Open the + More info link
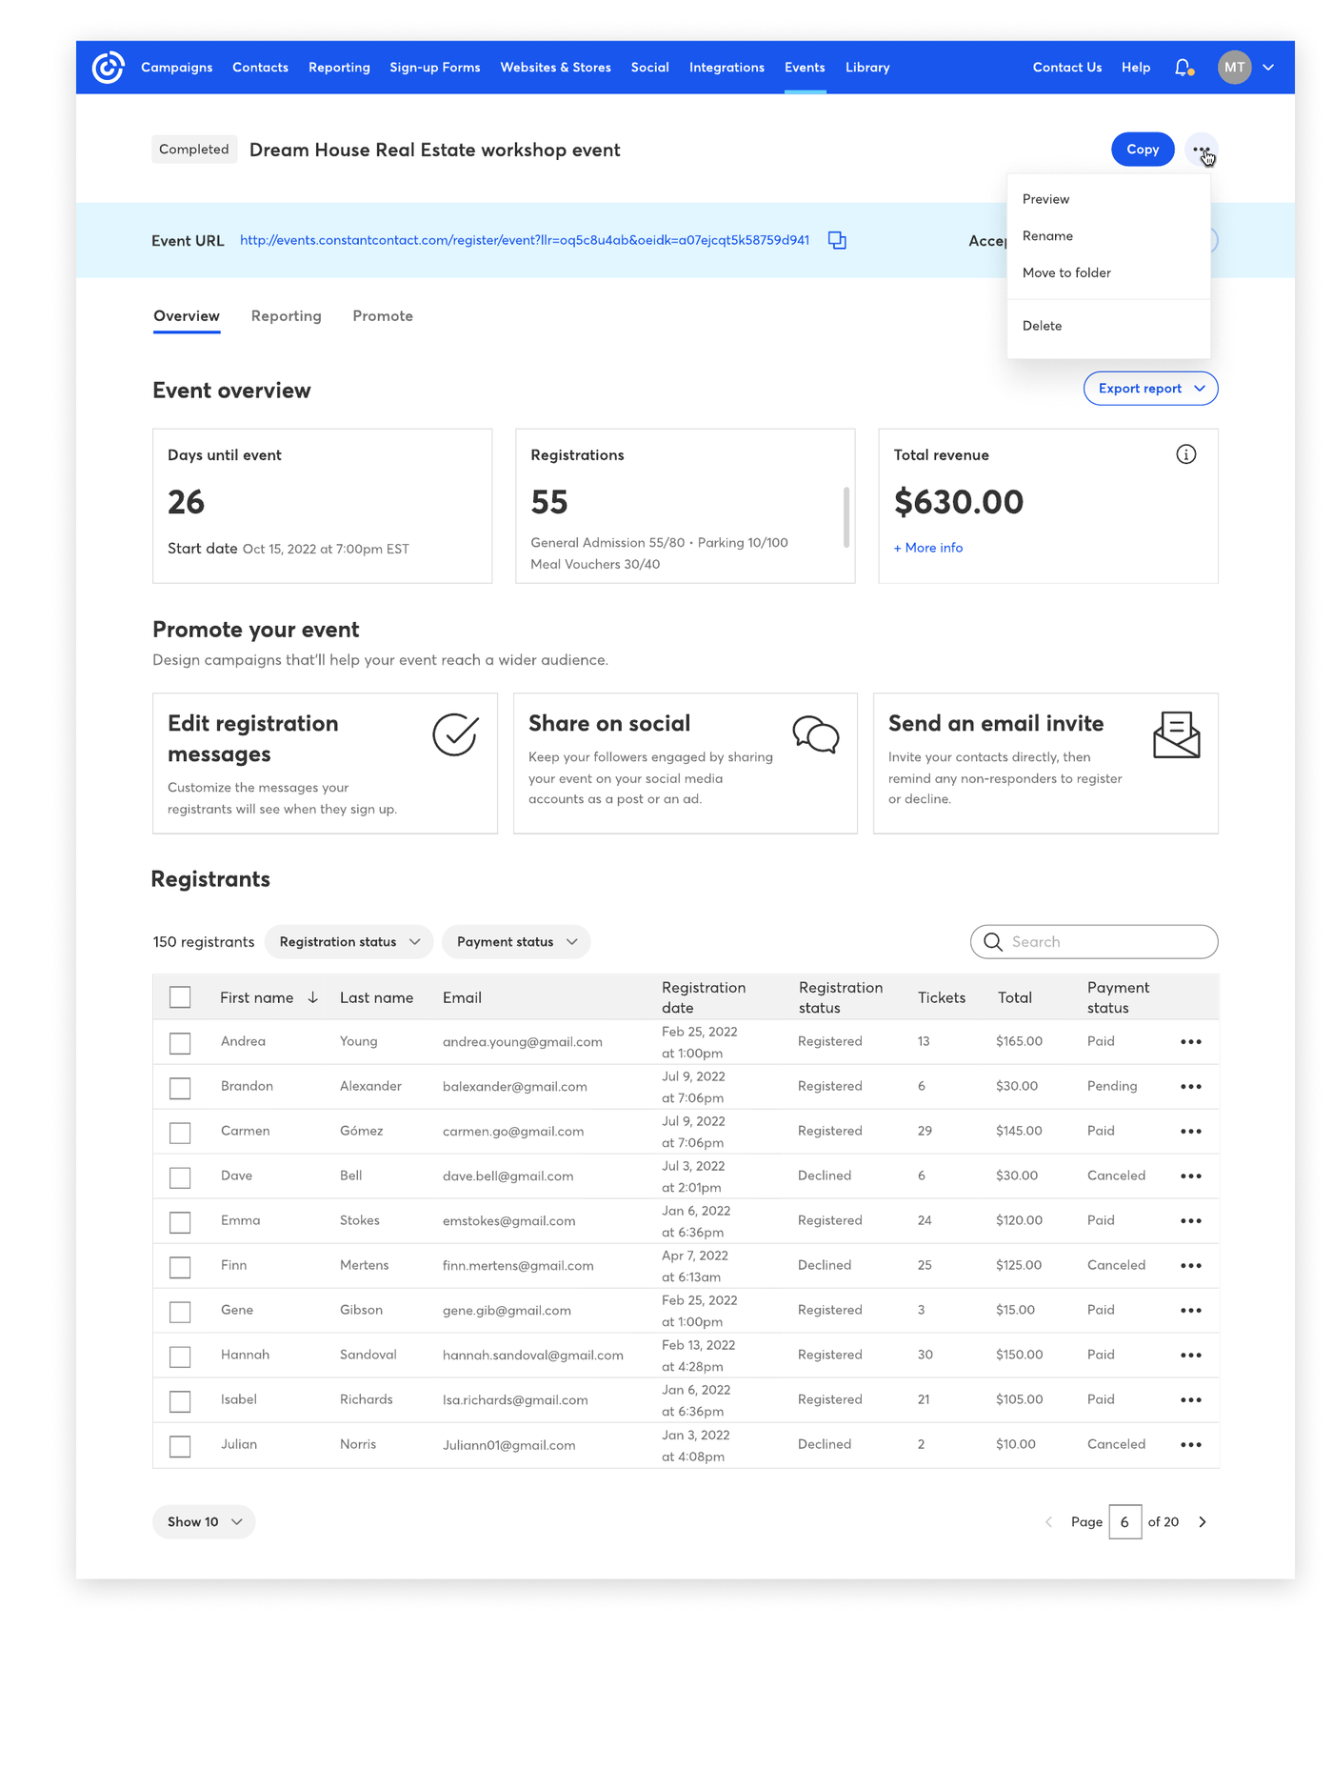This screenshot has width=1333, height=1768. pyautogui.click(x=927, y=548)
